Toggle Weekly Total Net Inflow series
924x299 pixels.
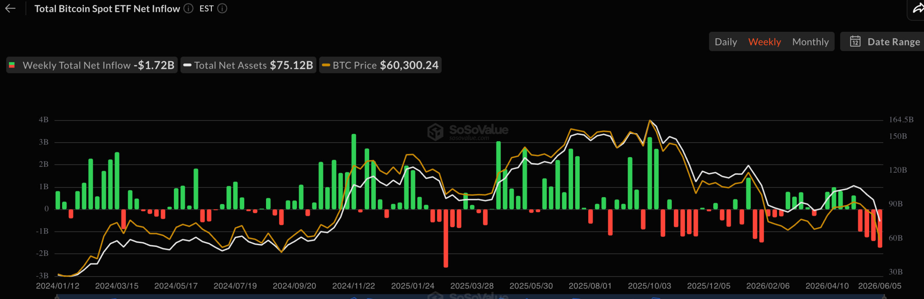[x=92, y=65]
